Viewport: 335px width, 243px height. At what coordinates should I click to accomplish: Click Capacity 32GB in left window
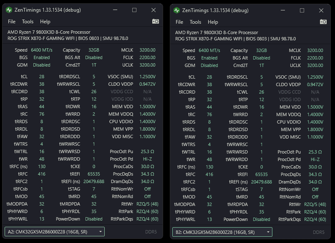[x=94, y=50]
